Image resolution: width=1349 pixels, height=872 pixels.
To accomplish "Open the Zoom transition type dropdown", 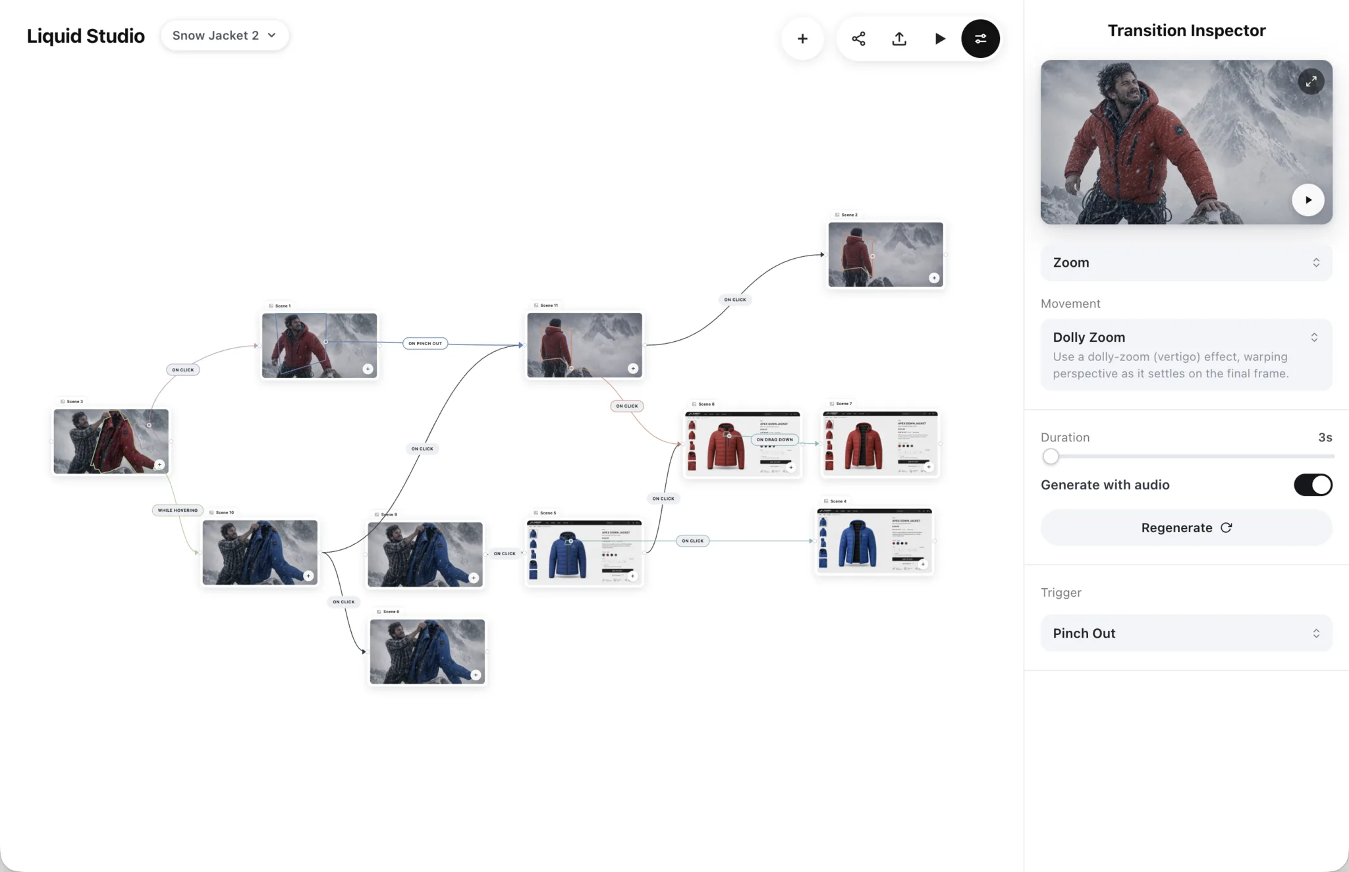I will (x=1186, y=263).
